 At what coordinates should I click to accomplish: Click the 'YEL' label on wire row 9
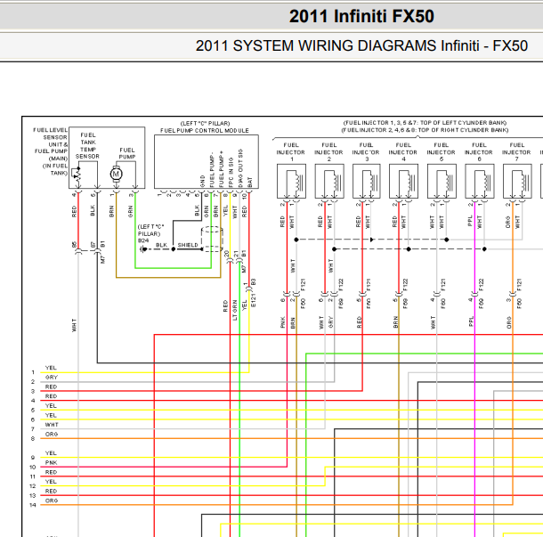pyautogui.click(x=51, y=453)
